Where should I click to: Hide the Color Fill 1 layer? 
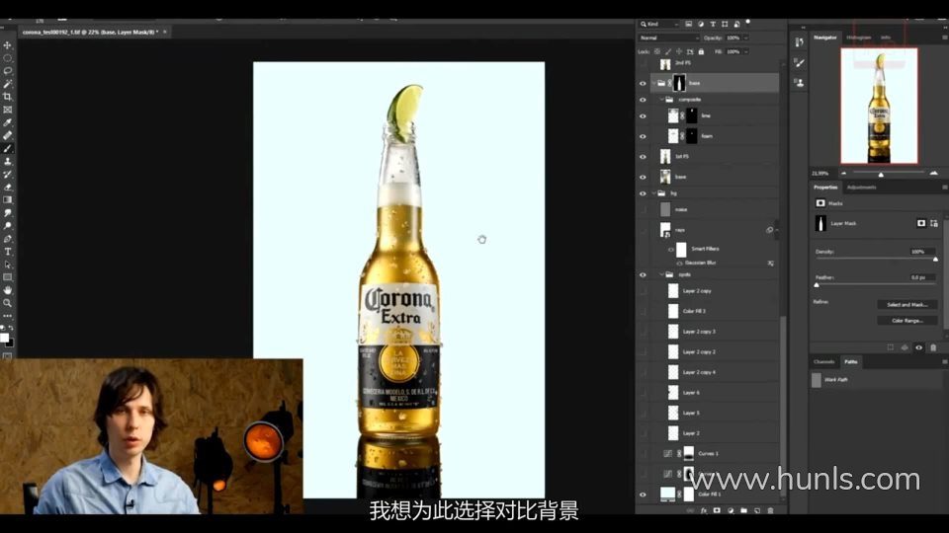pos(643,495)
